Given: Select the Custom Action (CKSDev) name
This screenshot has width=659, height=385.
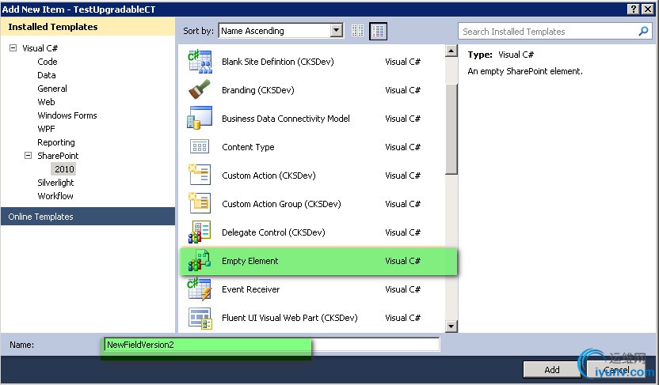Looking at the screenshot, I should point(269,176).
